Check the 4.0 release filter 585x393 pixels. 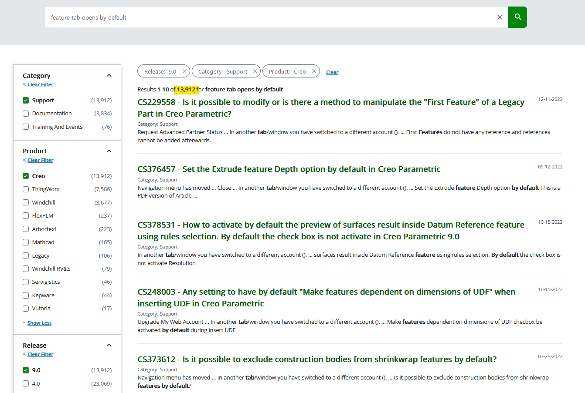[x=25, y=383]
